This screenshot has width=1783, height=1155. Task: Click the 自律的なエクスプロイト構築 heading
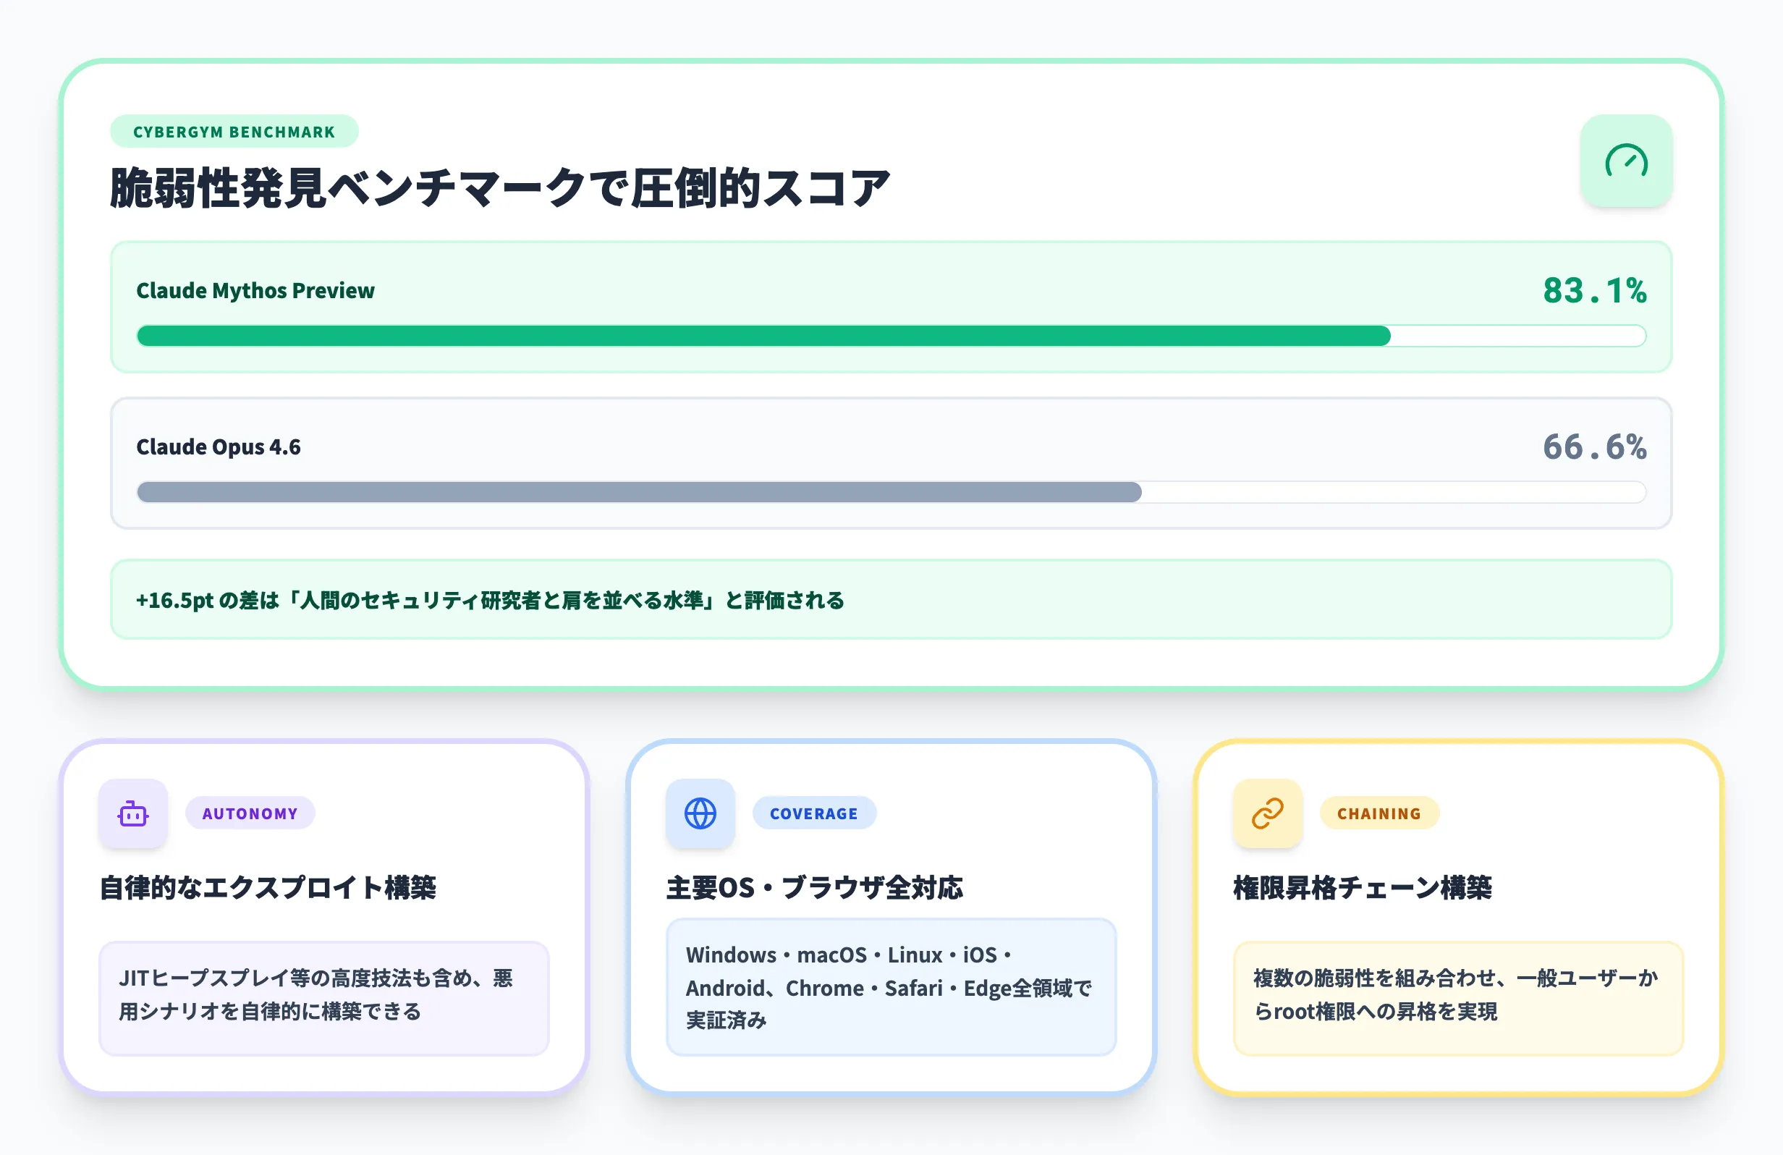(x=268, y=887)
